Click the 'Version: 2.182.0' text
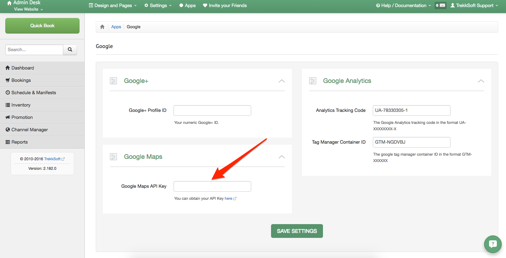Screen dimensions: 506x258 click(x=42, y=169)
